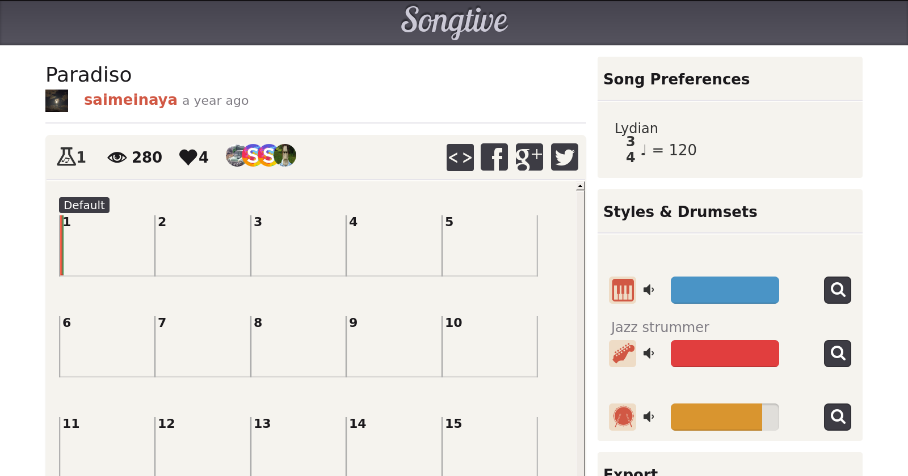Select measure 8 in the song grid
Screen dimensions: 908x476
point(298,346)
